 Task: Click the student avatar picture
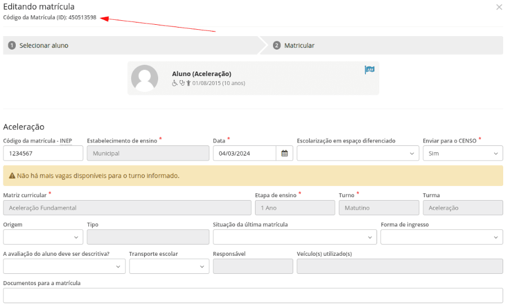[145, 78]
